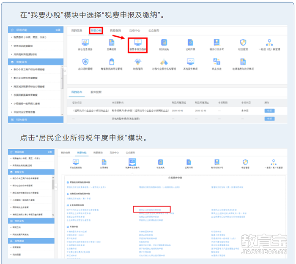Switch to 我要办税 tab in upper screenshot

pyautogui.click(x=96, y=30)
